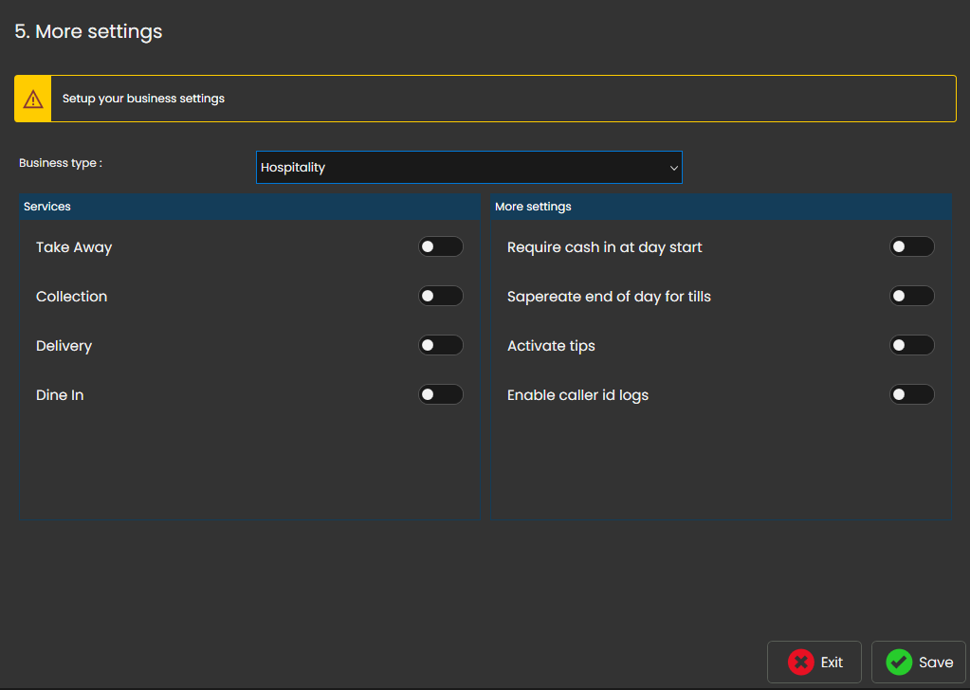Switch on the Delivery service
This screenshot has width=970, height=690.
[x=441, y=346]
